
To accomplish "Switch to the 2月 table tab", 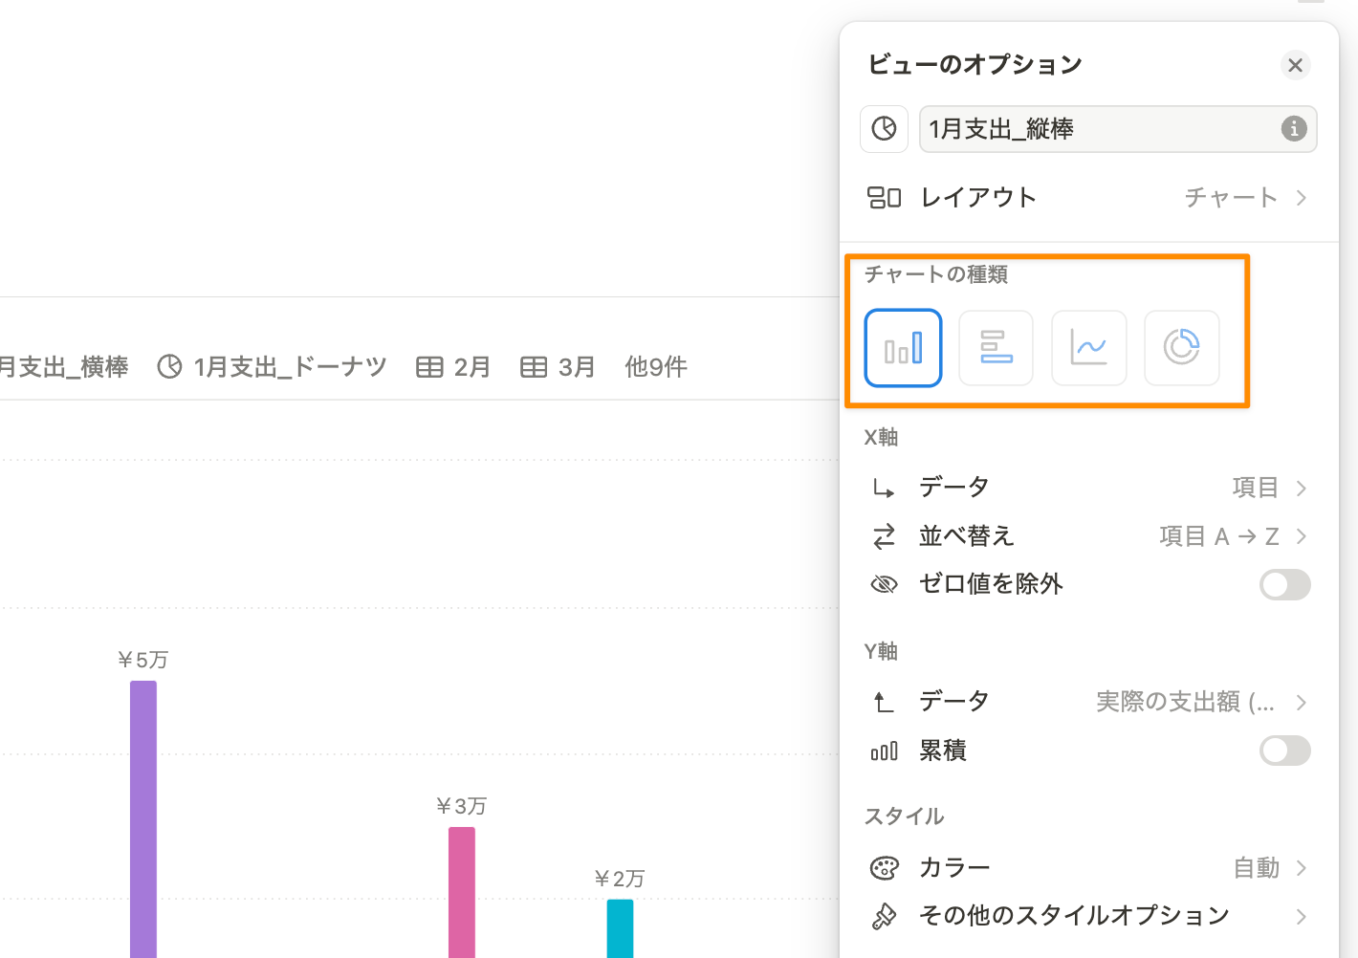I will 453,367.
